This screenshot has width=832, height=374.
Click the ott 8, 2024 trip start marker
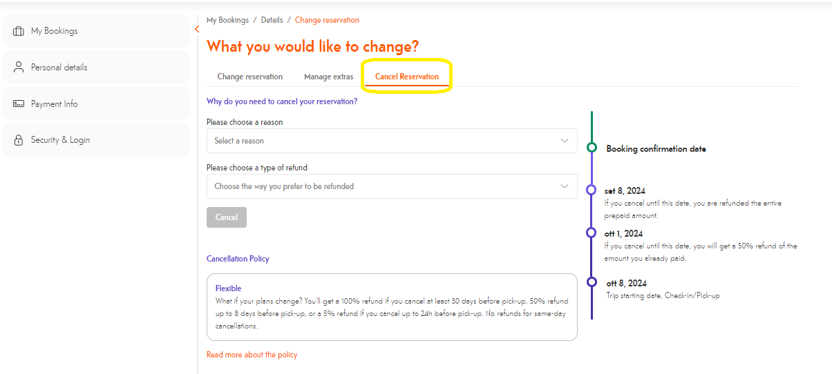click(x=592, y=282)
